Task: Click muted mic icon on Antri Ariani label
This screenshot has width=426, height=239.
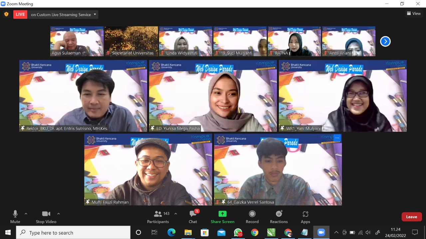Action: click(x=325, y=53)
